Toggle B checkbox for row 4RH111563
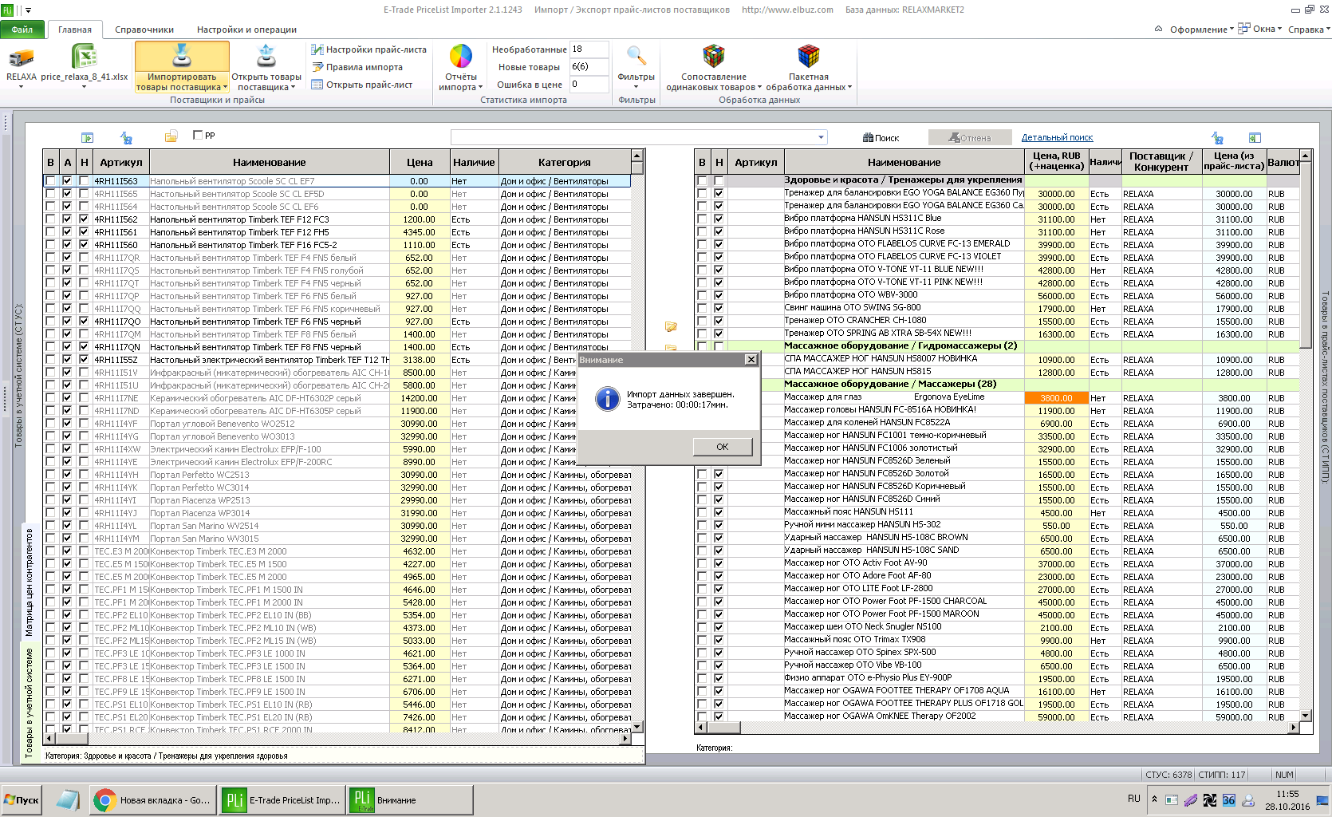1332x817 pixels. tap(50, 181)
